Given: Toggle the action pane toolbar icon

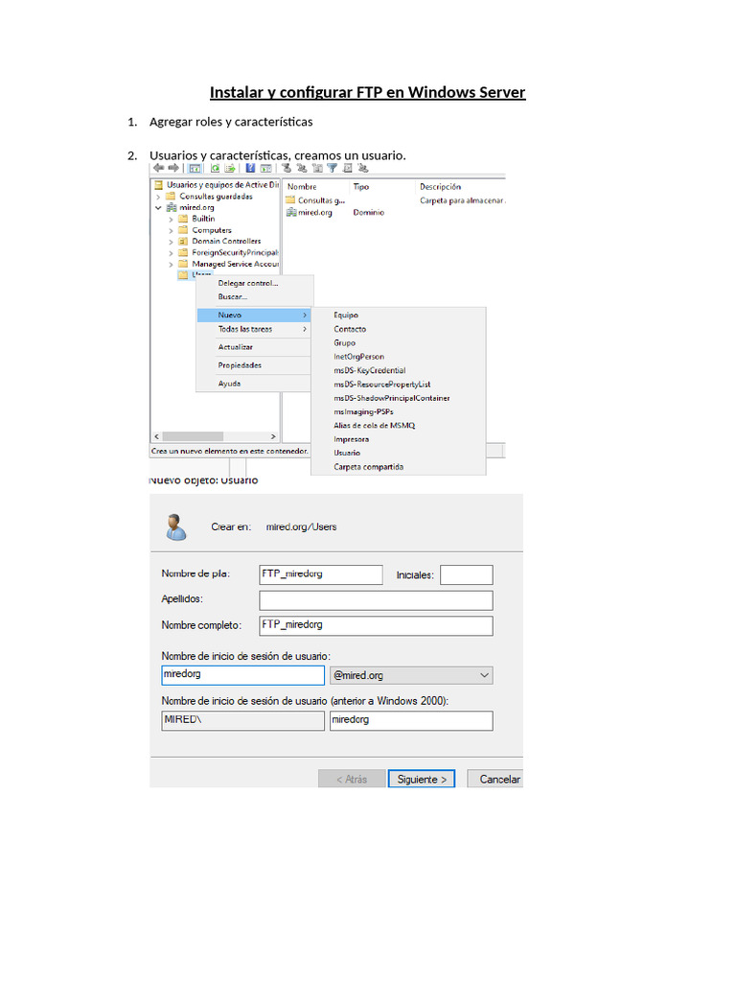Looking at the screenshot, I should (x=266, y=168).
